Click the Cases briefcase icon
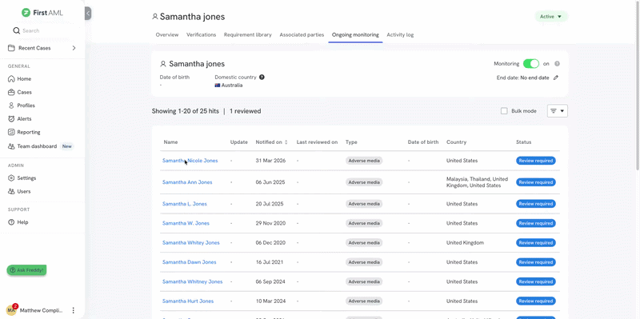640x319 pixels. 11,92
